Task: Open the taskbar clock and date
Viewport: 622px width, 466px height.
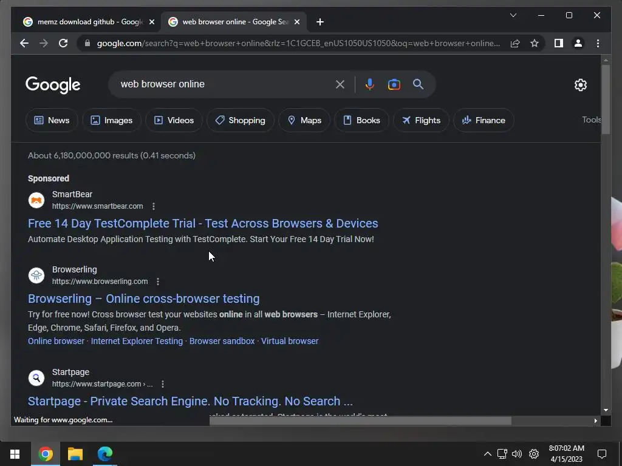Action: click(567, 454)
